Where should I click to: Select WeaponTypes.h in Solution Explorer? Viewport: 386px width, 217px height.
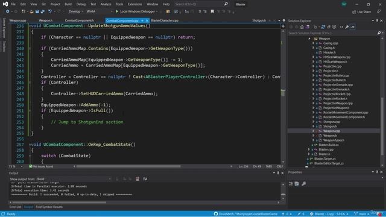[334, 140]
